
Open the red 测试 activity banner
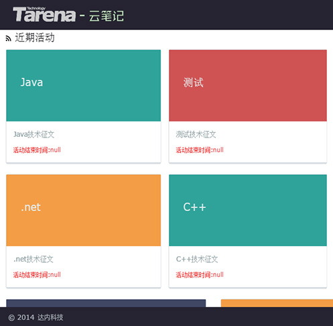point(248,86)
